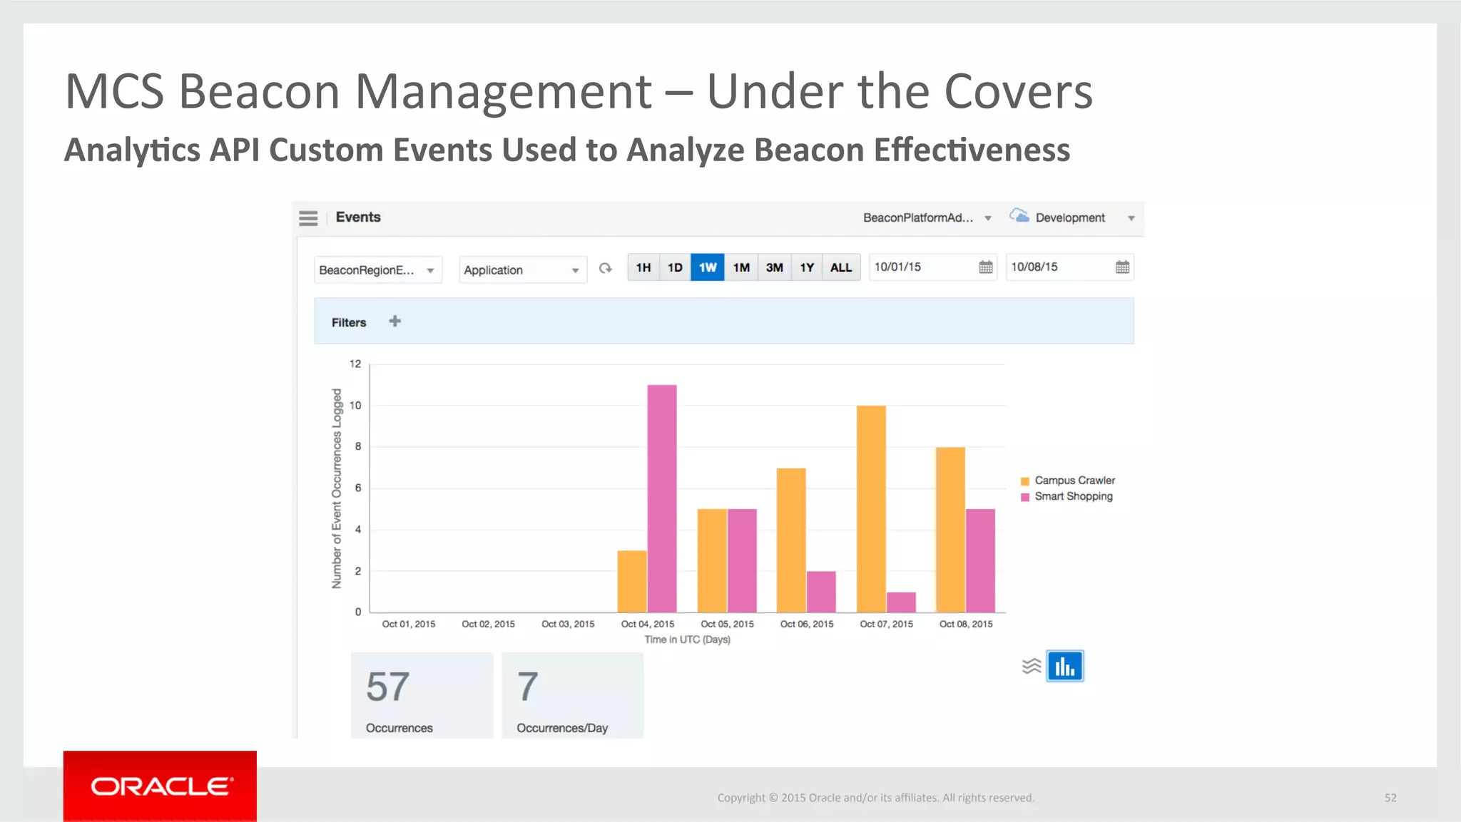Viewport: 1461px width, 822px height.
Task: Click the Oct 04, 2015 axis label
Action: (x=648, y=624)
